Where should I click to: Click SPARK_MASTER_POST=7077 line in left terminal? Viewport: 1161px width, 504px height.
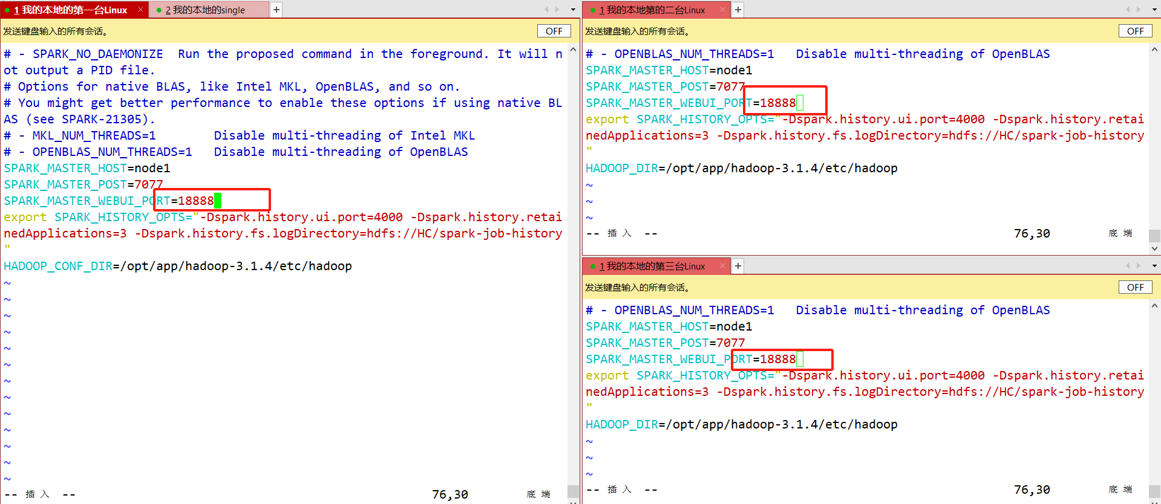point(83,184)
